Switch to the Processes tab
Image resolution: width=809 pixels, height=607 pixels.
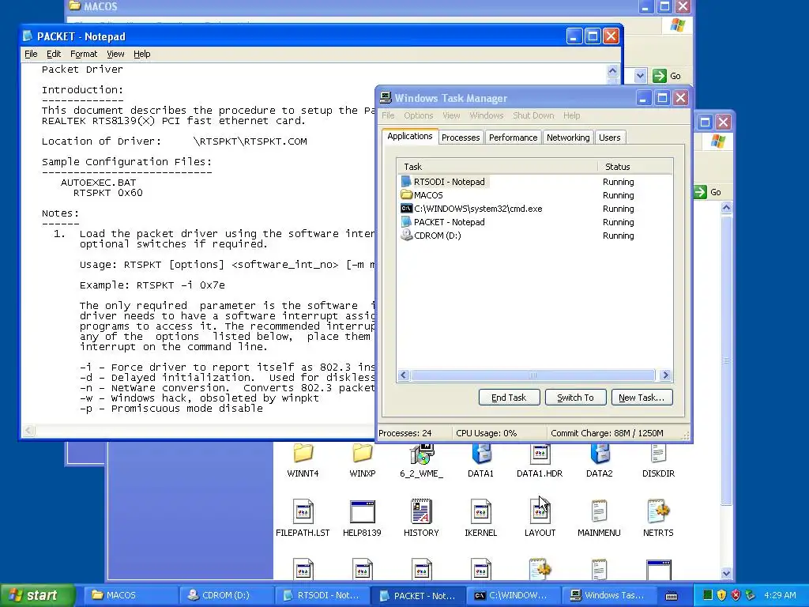point(461,138)
